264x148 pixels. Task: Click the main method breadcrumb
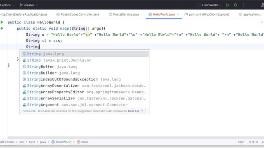pyautogui.click(x=82, y=142)
